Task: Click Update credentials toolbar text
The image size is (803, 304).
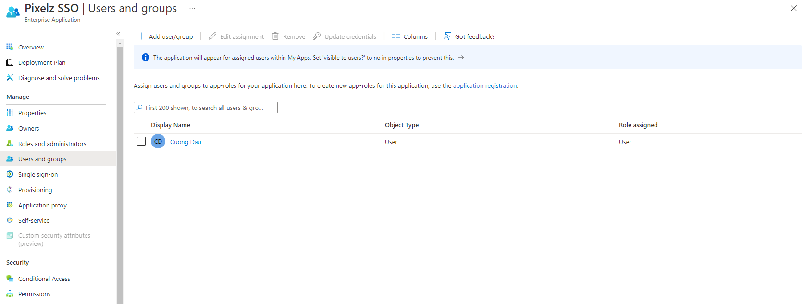Action: click(350, 36)
